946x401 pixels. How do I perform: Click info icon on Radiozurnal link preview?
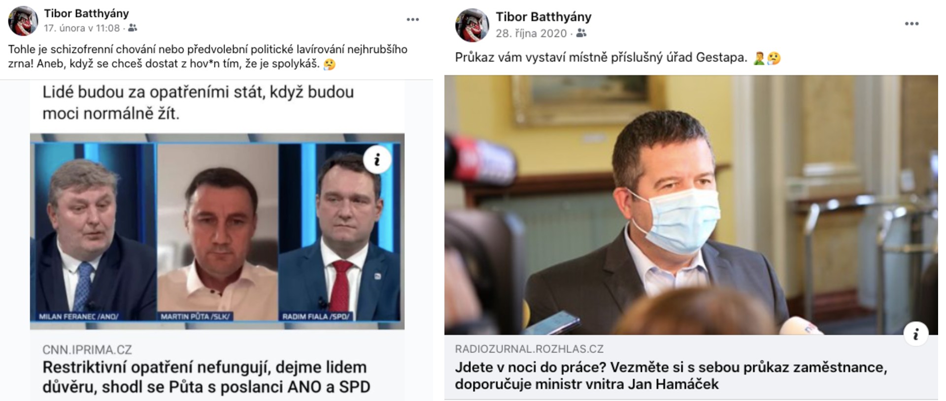coord(916,335)
